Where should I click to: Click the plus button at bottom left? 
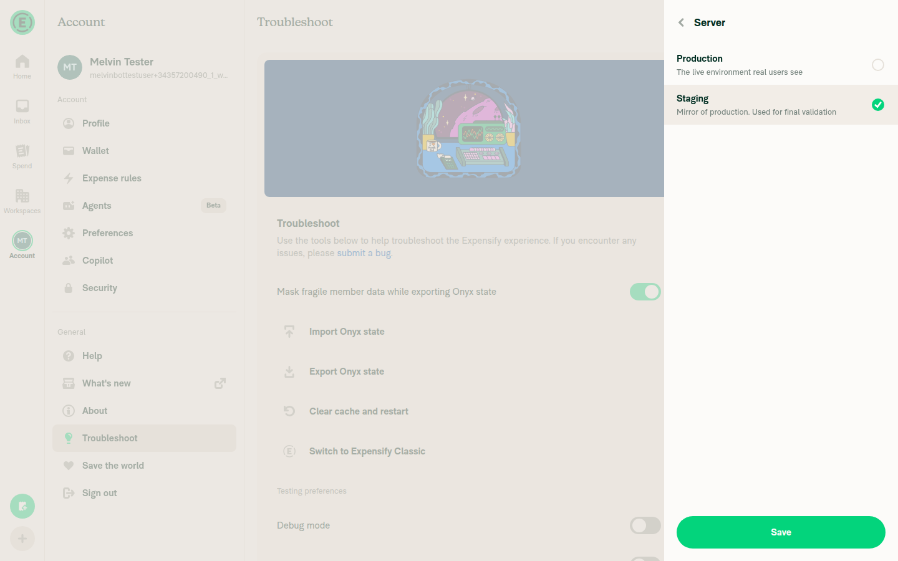pos(22,539)
